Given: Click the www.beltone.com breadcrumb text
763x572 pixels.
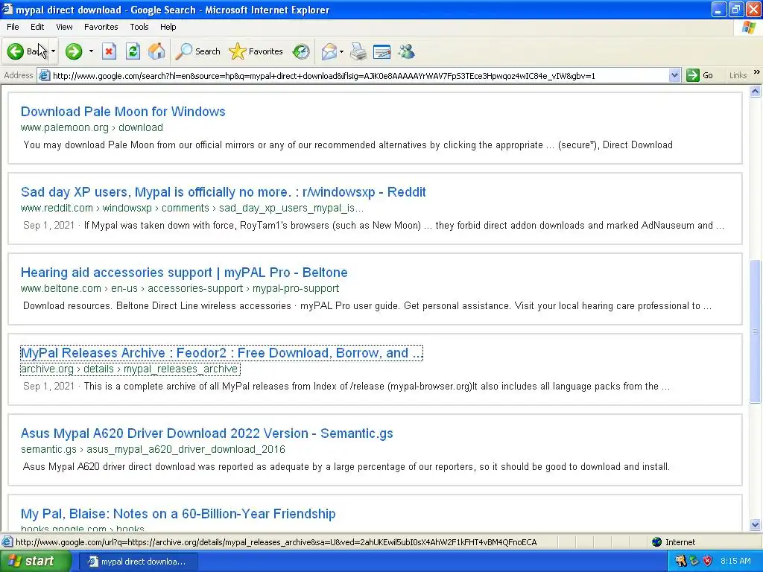Looking at the screenshot, I should [x=180, y=288].
